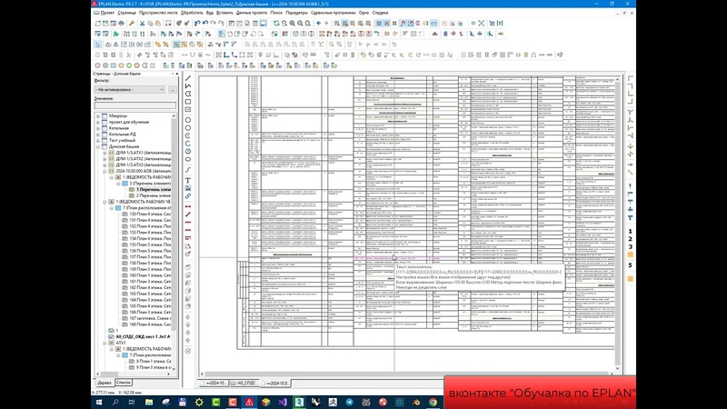The width and height of the screenshot is (727, 409).
Task: Click the T-node connection icon right toolbar
Action: tap(630, 217)
